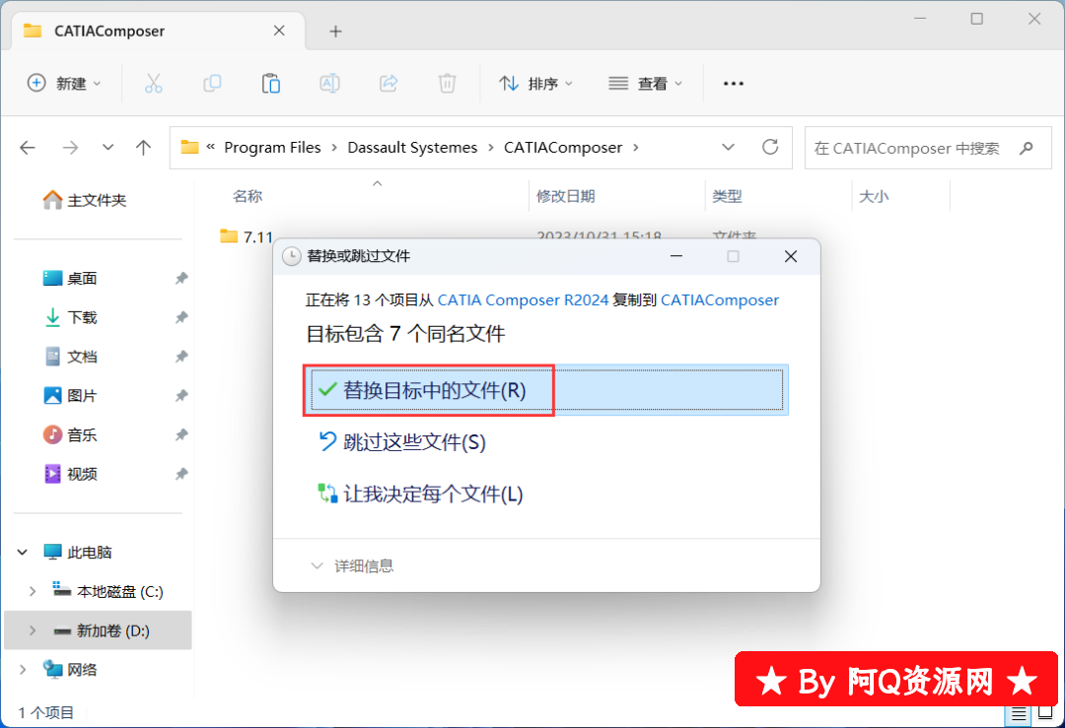Open the CATIAComposer destination link in dialog
Viewport: 1065px width, 728px height.
[x=720, y=299]
